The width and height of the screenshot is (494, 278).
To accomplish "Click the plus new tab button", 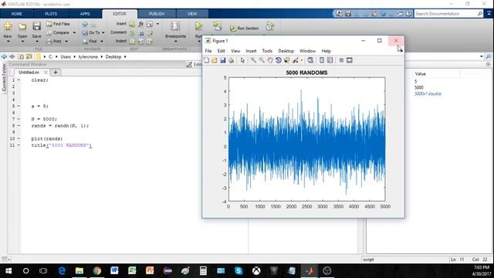I will (56, 73).
